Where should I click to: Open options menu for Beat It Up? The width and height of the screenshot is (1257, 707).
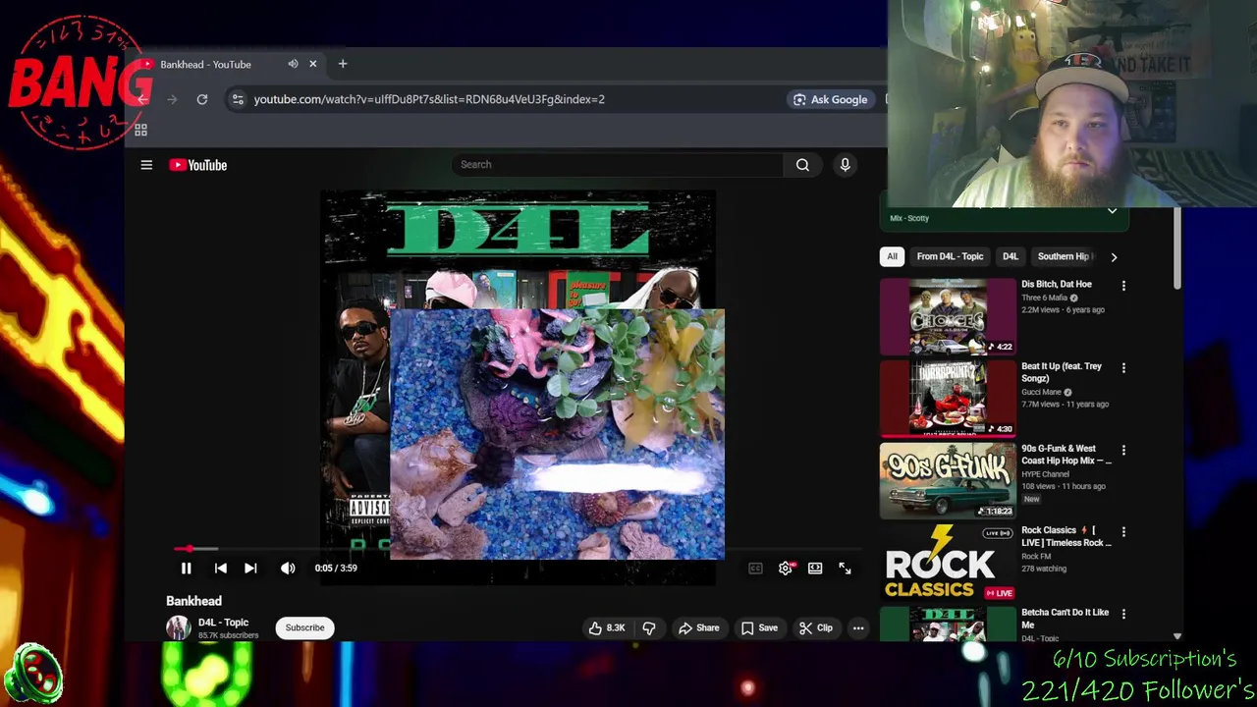[1123, 368]
